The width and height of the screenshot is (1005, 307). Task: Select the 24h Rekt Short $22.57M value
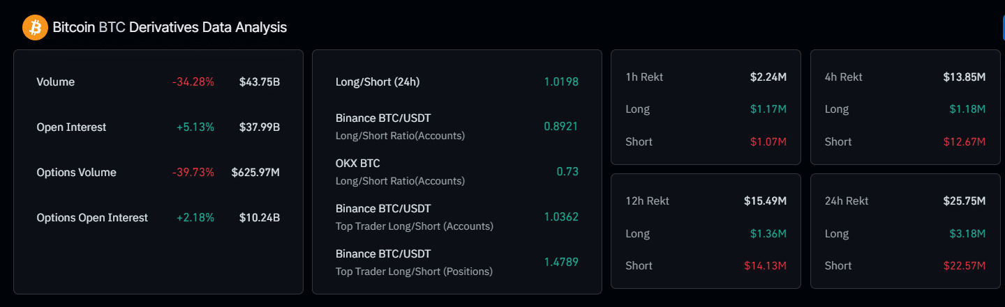[x=962, y=266]
